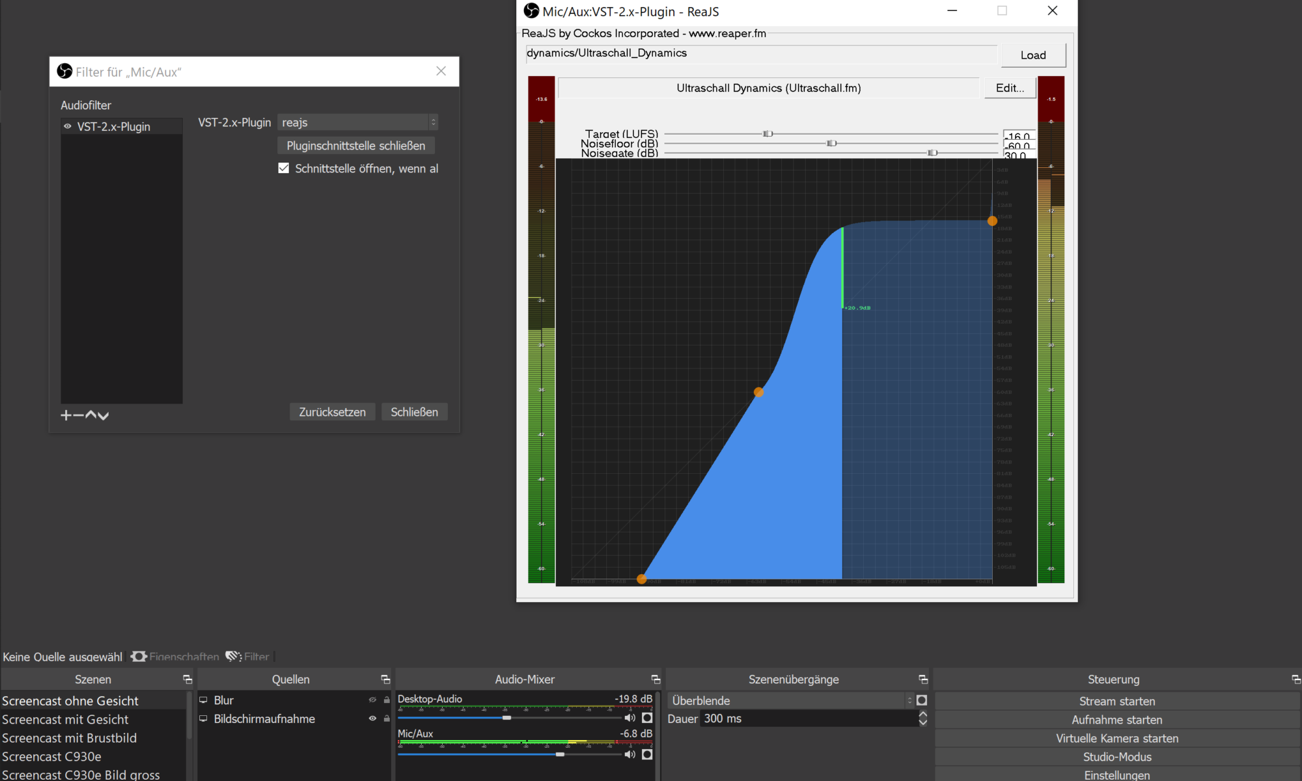This screenshot has height=781, width=1302.
Task: Undock the Audio-Mixer panel
Action: click(x=656, y=679)
